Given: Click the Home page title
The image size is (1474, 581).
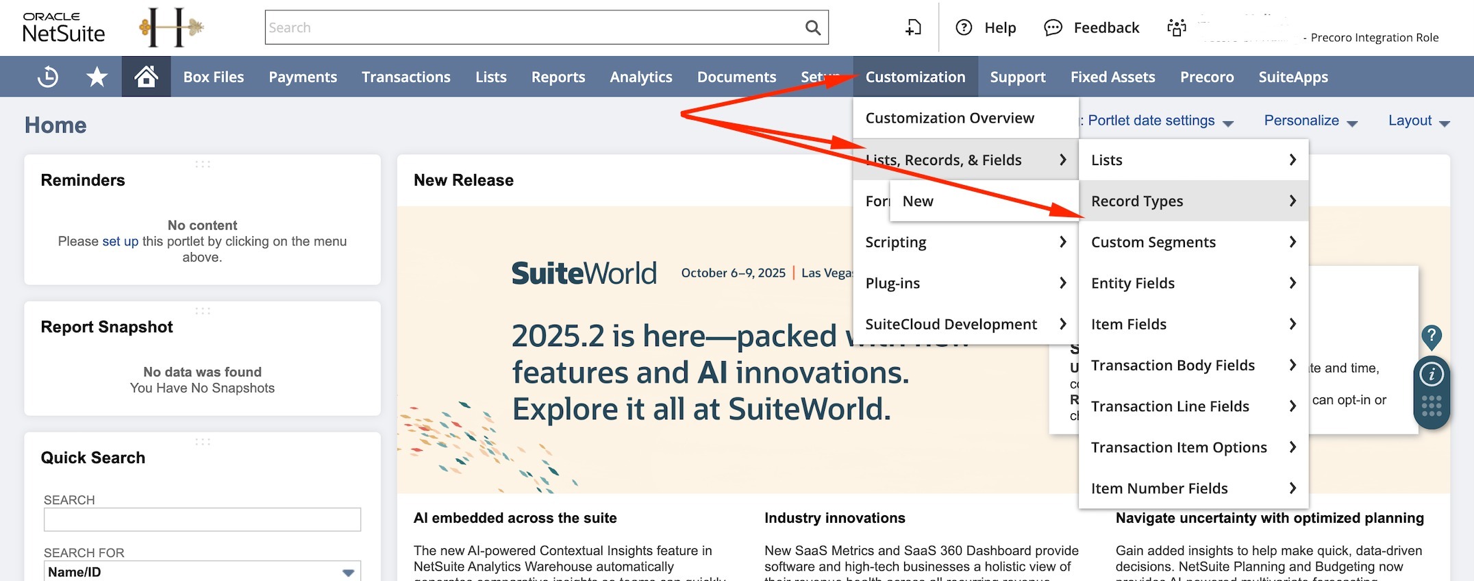Looking at the screenshot, I should tap(55, 125).
